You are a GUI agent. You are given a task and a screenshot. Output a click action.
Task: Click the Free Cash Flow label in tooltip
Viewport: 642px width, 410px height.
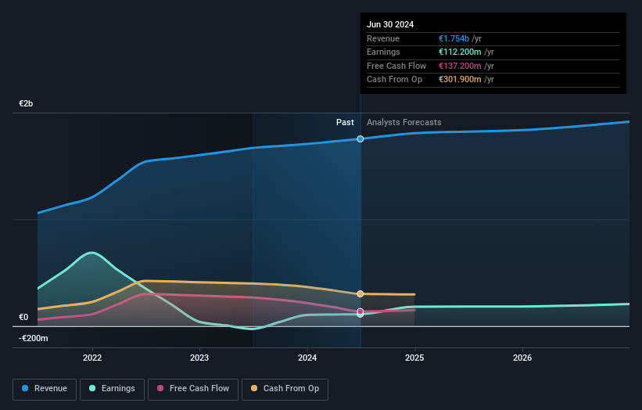[396, 66]
